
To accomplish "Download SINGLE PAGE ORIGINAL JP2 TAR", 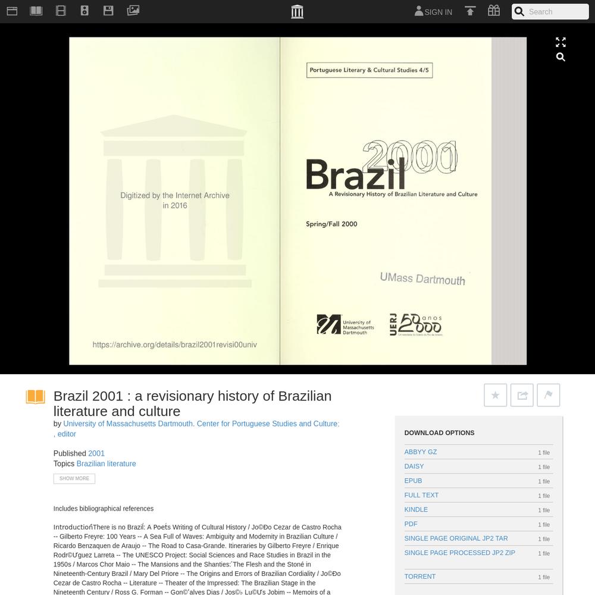I will click(456, 538).
